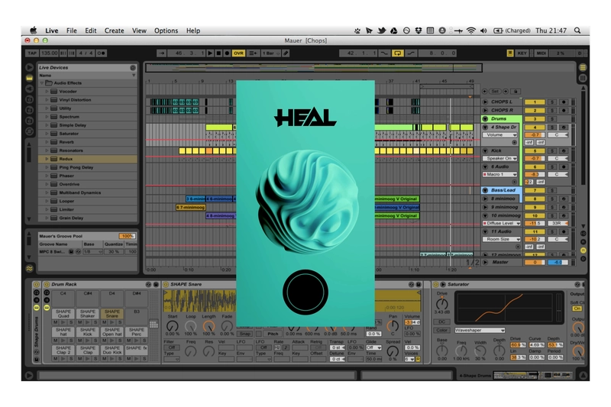Toggle MIDI Map Mode switch
The height and width of the screenshot is (407, 611).
pos(541,53)
